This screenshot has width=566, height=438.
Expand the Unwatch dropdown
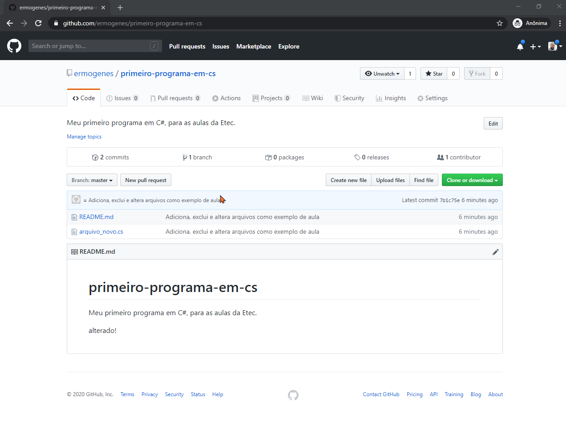[382, 73]
